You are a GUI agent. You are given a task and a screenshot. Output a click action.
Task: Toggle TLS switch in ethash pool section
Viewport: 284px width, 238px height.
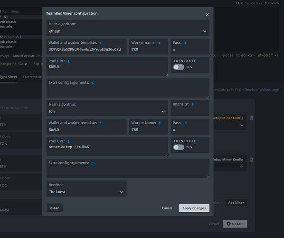(x=179, y=67)
